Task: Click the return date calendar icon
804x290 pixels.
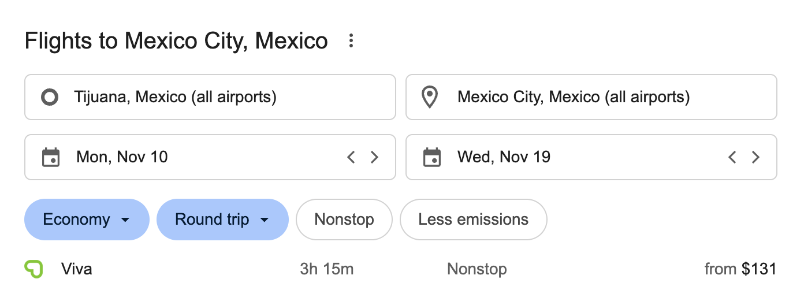Action: pos(432,157)
